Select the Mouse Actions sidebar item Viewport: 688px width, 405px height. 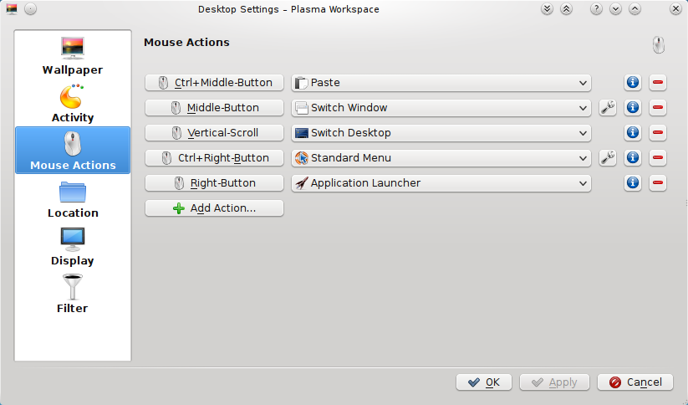click(73, 151)
